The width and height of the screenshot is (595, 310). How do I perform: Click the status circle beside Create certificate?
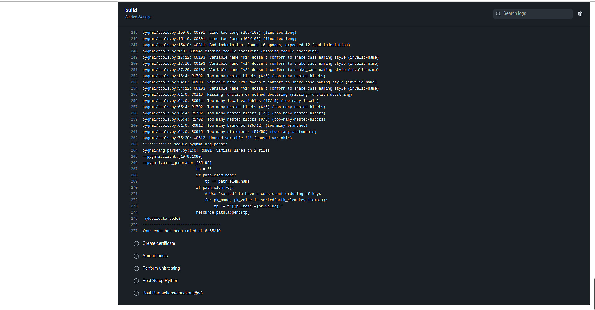click(136, 244)
